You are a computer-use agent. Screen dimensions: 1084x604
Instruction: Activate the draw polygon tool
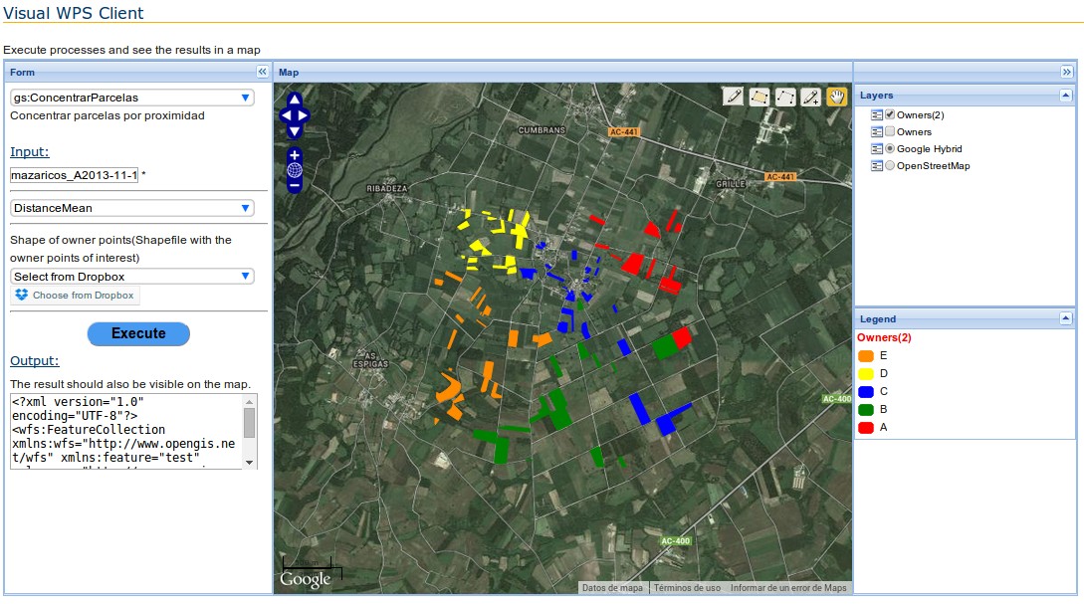[759, 97]
